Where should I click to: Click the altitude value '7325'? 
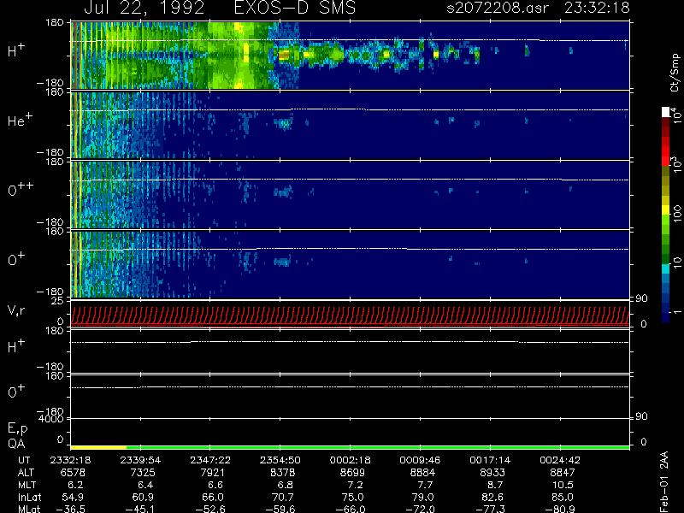coord(143,473)
